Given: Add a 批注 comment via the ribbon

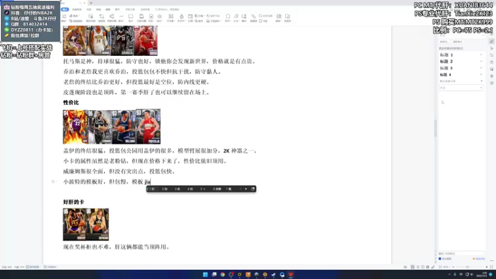Looking at the screenshot, I should 131,18.
